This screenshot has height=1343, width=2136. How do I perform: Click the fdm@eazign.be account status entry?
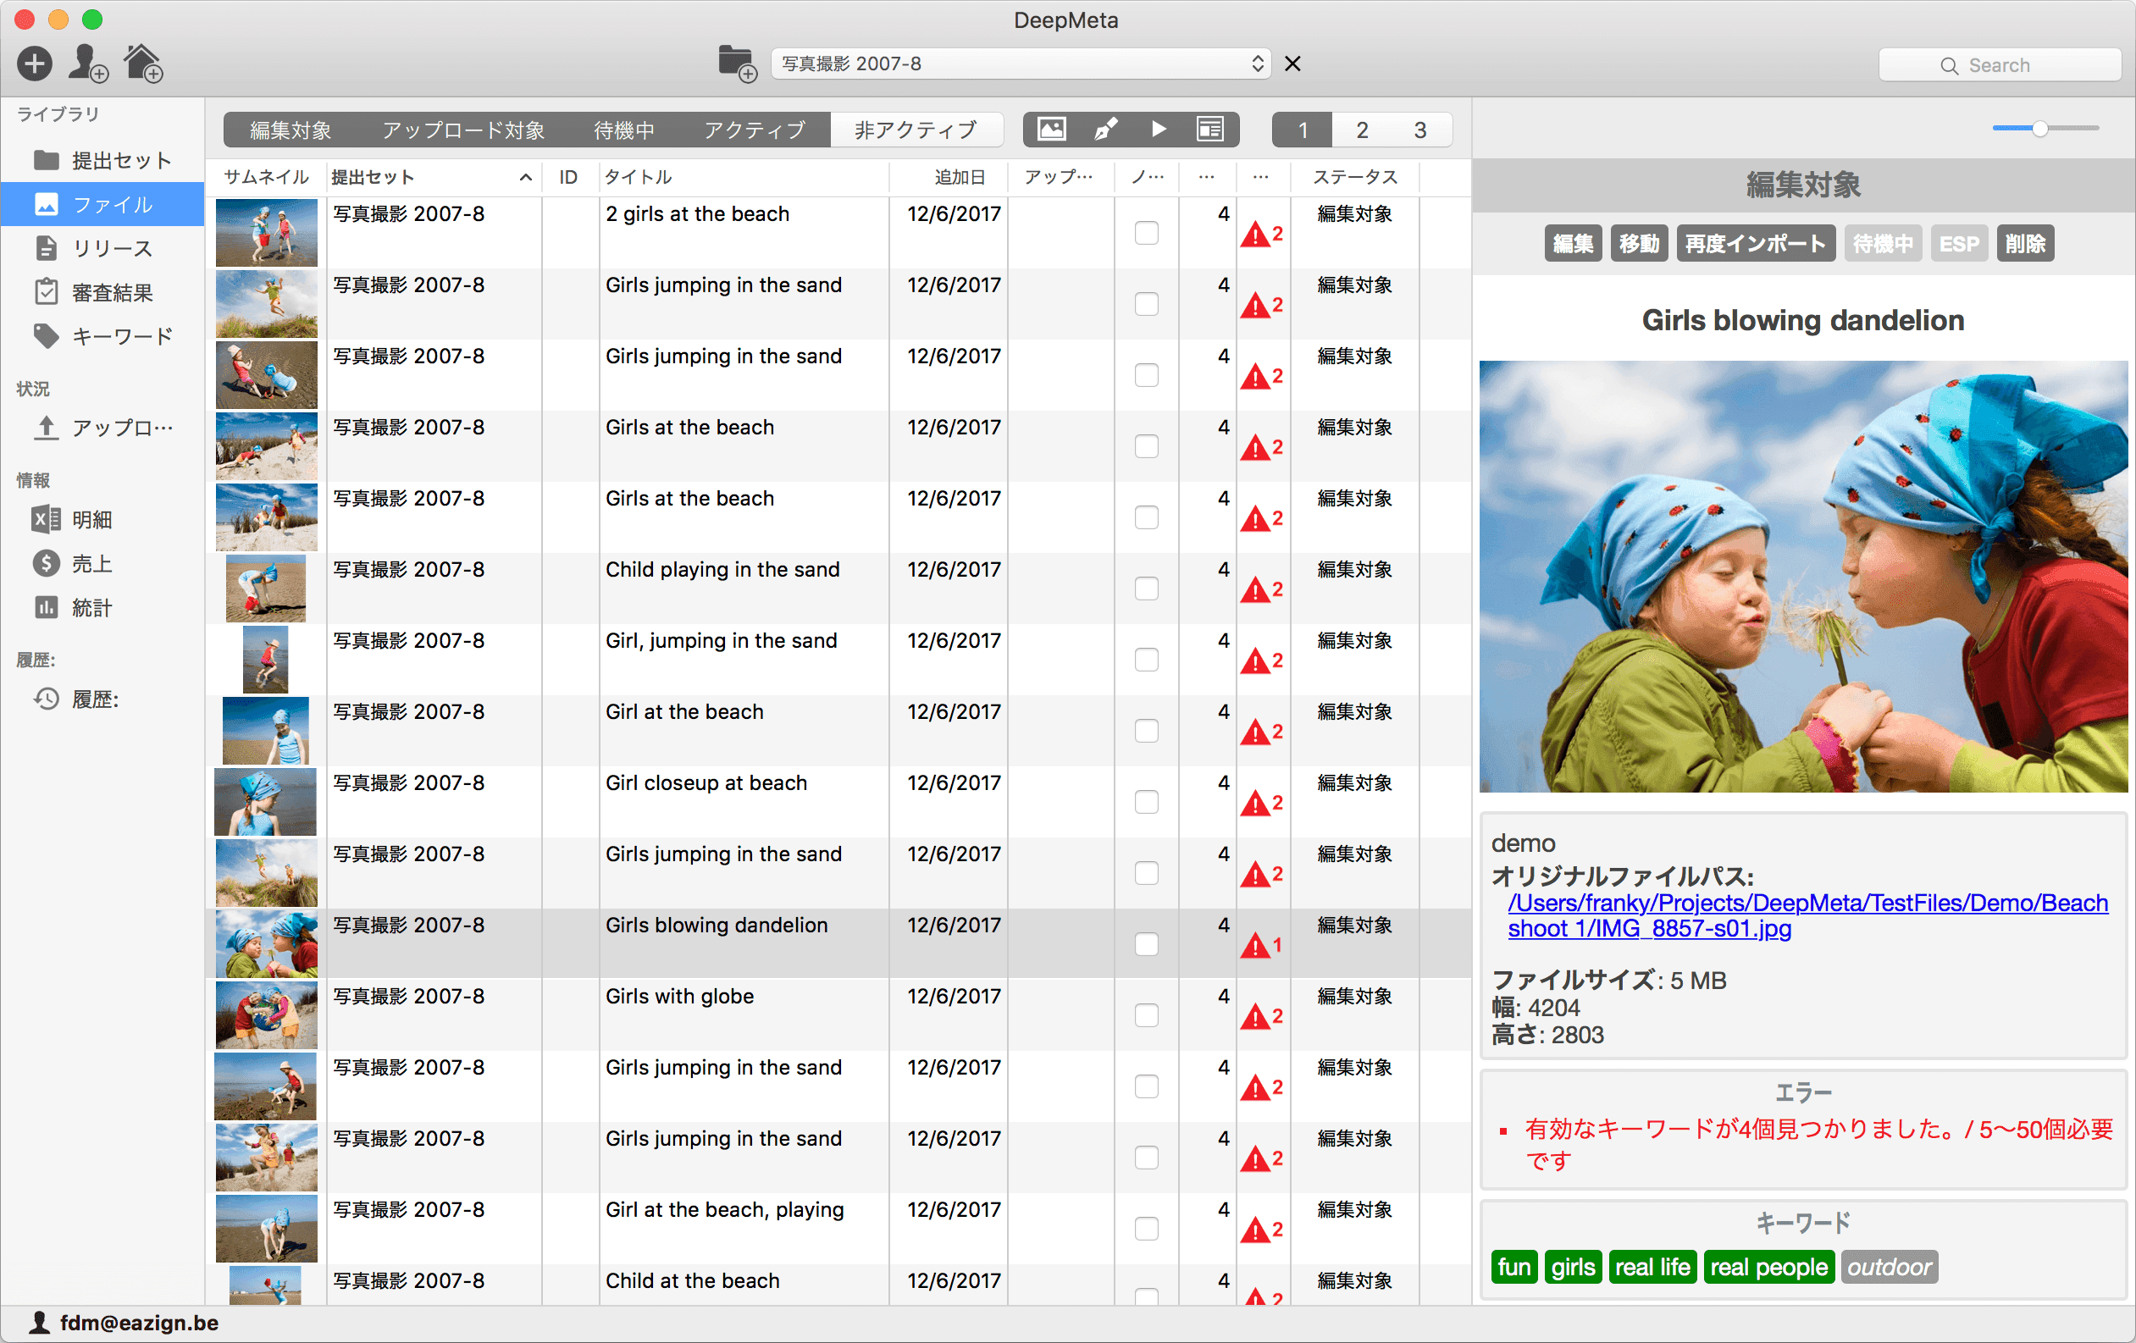[125, 1323]
